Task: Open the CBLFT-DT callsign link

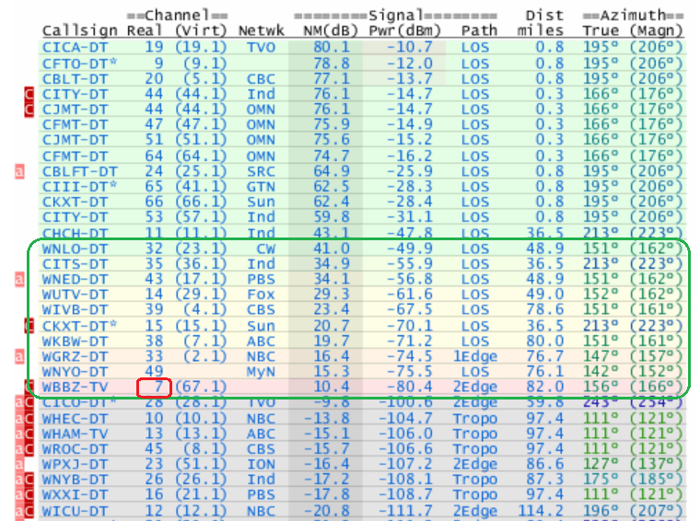Action: tap(79, 172)
